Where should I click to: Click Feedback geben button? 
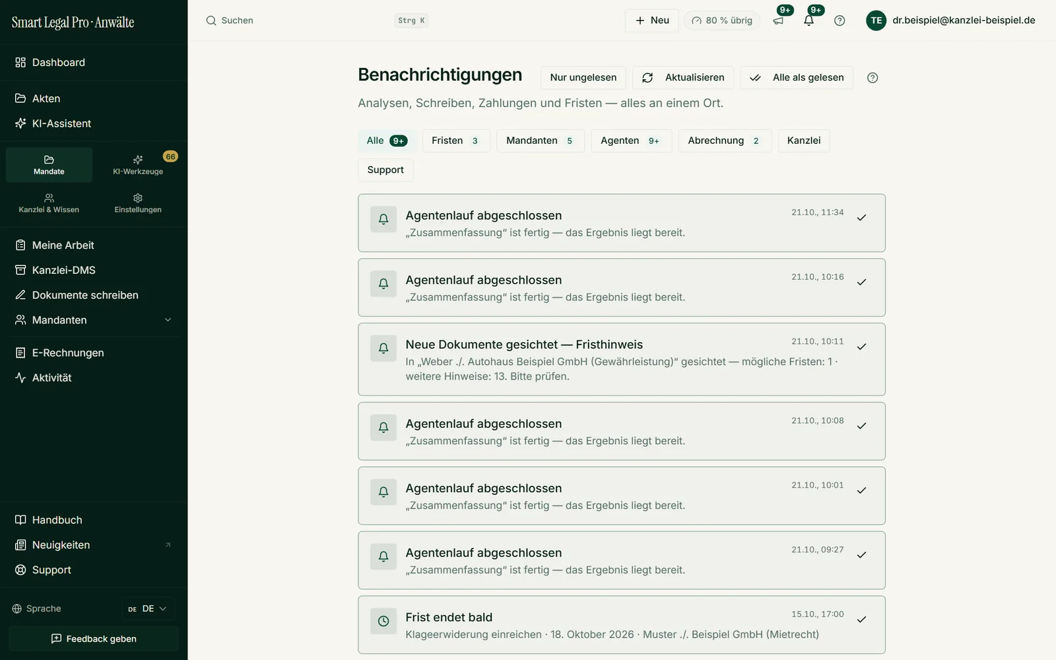coord(94,639)
